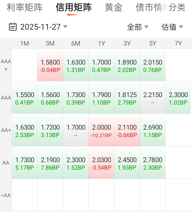Select the 7Y column header
This screenshot has width=192, height=212.
tap(178, 43)
